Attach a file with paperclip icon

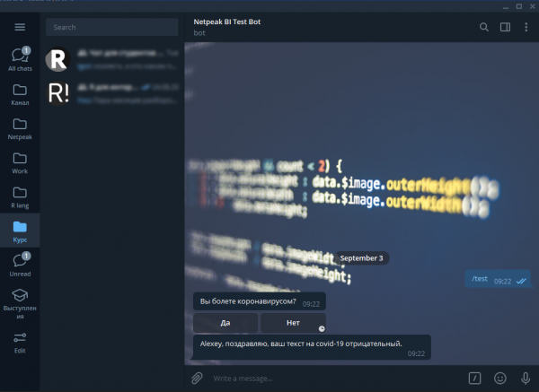[197, 378]
